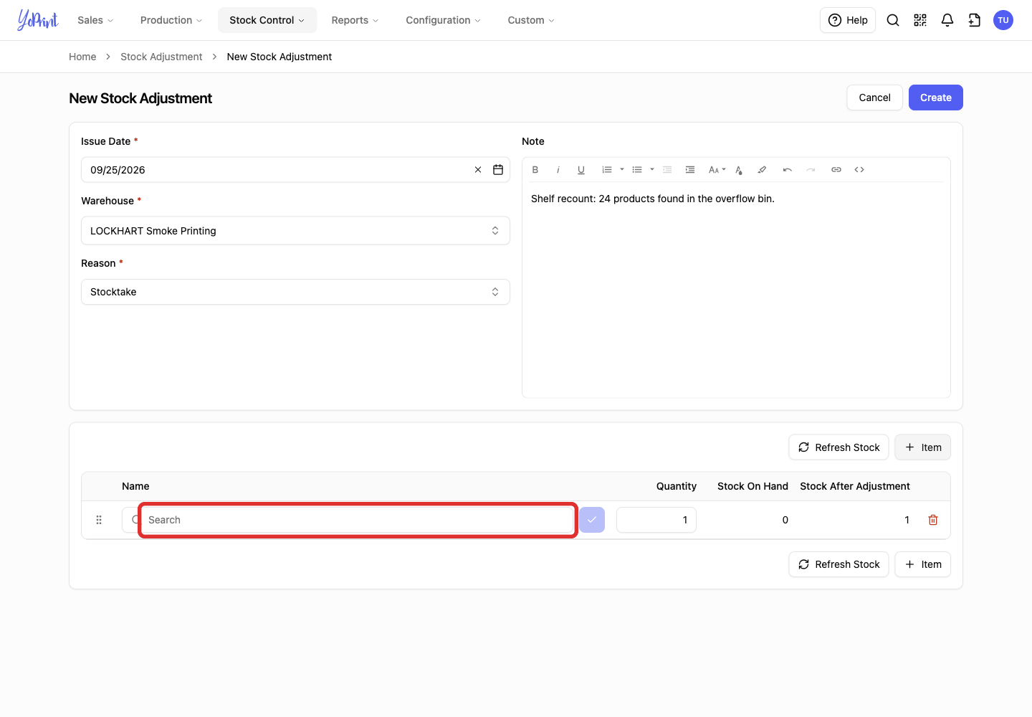This screenshot has width=1032, height=717.
Task: Open the QR code scanner
Action: click(920, 20)
